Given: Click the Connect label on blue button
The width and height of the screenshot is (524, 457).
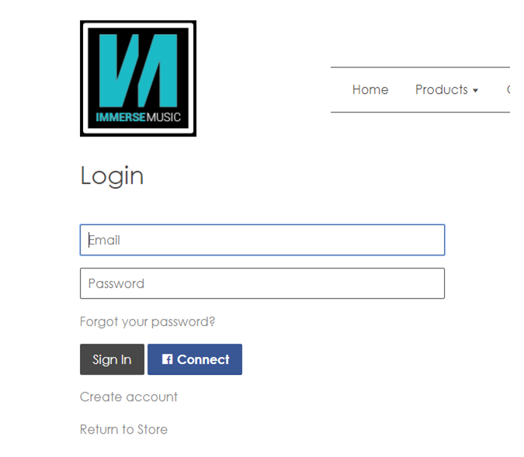Looking at the screenshot, I should point(203,359).
